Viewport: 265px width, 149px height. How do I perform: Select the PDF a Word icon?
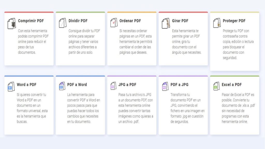(x=62, y=86)
